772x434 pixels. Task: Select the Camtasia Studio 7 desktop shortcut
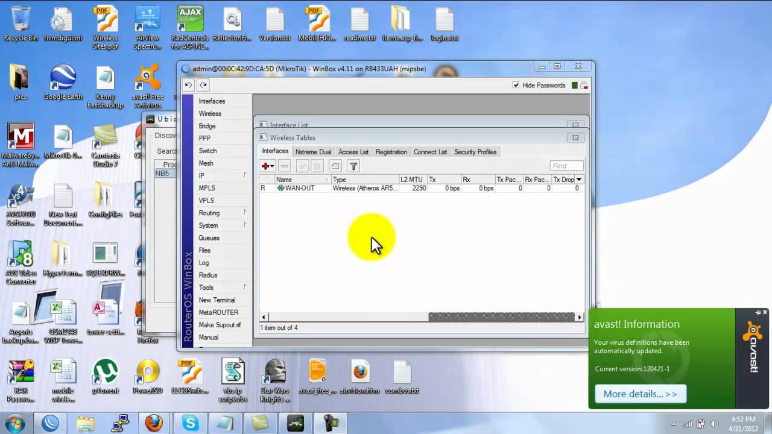106,145
